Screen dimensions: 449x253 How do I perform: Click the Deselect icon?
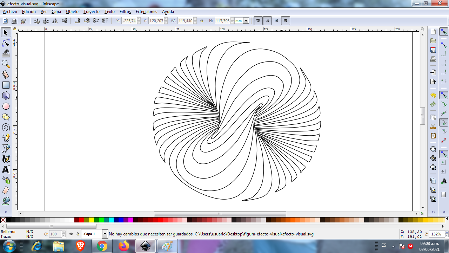tap(24, 21)
